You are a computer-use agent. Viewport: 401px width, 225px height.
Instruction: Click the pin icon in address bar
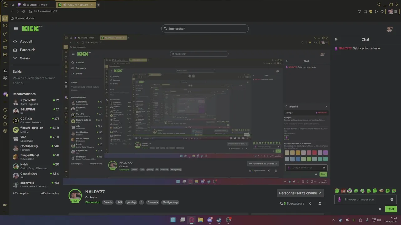360,12
